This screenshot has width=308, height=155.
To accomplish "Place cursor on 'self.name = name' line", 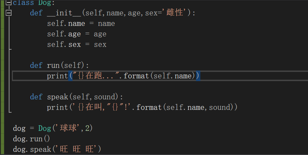I will pyautogui.click(x=81, y=23).
